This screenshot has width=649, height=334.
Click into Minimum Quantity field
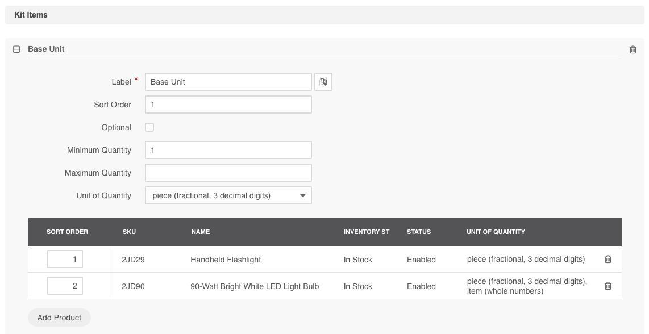[x=228, y=150]
